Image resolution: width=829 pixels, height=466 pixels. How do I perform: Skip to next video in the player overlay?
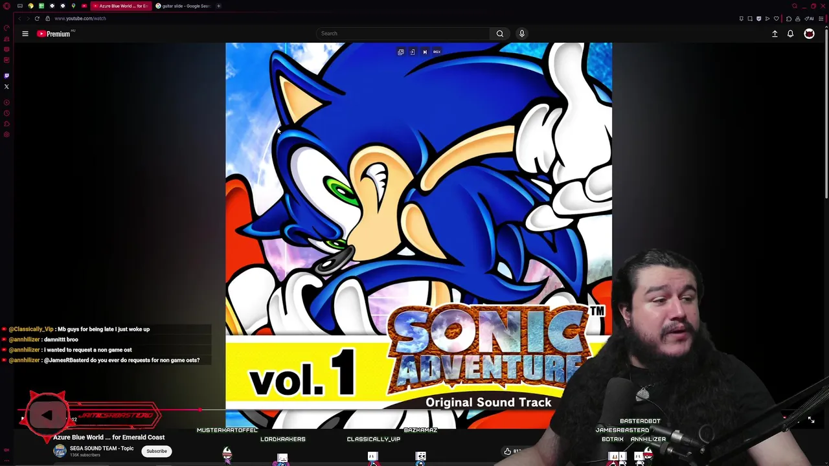(424, 52)
